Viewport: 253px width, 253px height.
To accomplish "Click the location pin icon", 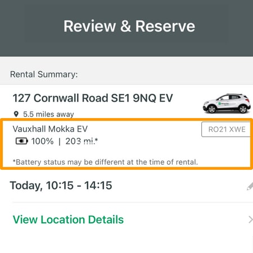I will click(16, 114).
